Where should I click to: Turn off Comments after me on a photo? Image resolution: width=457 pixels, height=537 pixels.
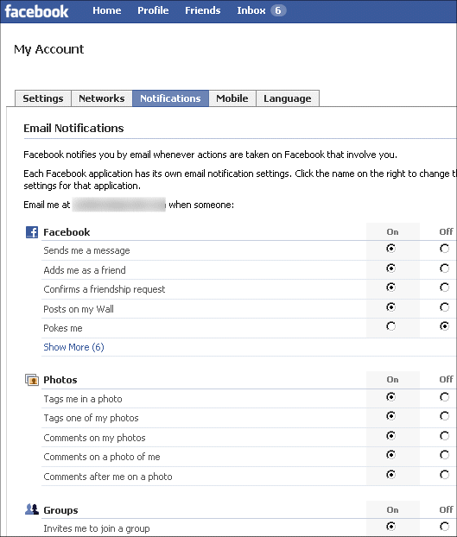pyautogui.click(x=444, y=475)
